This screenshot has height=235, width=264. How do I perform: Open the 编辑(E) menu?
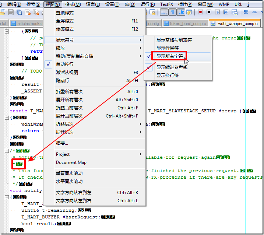(x=14, y=4)
